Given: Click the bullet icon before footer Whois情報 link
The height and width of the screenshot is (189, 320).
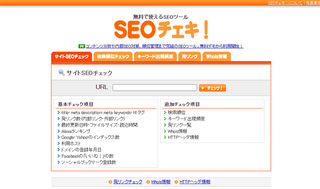Looking at the screenshot, I should coord(148,182).
